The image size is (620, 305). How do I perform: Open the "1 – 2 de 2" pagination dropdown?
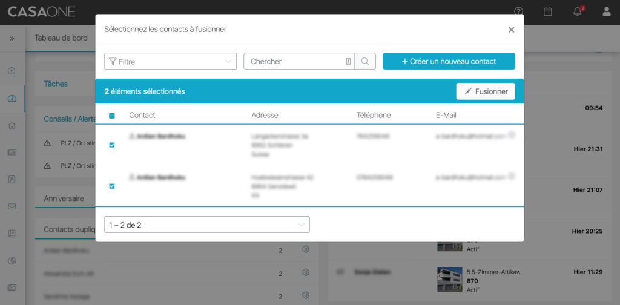pos(206,225)
